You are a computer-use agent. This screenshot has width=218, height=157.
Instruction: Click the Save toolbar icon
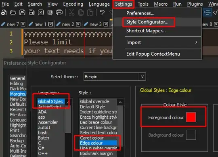22,13
